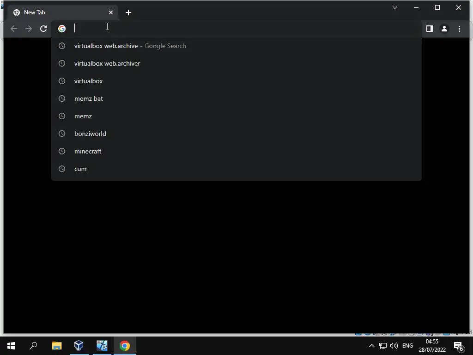The height and width of the screenshot is (355, 473).
Task: Open VirtualBox from the taskbar
Action: point(79,346)
